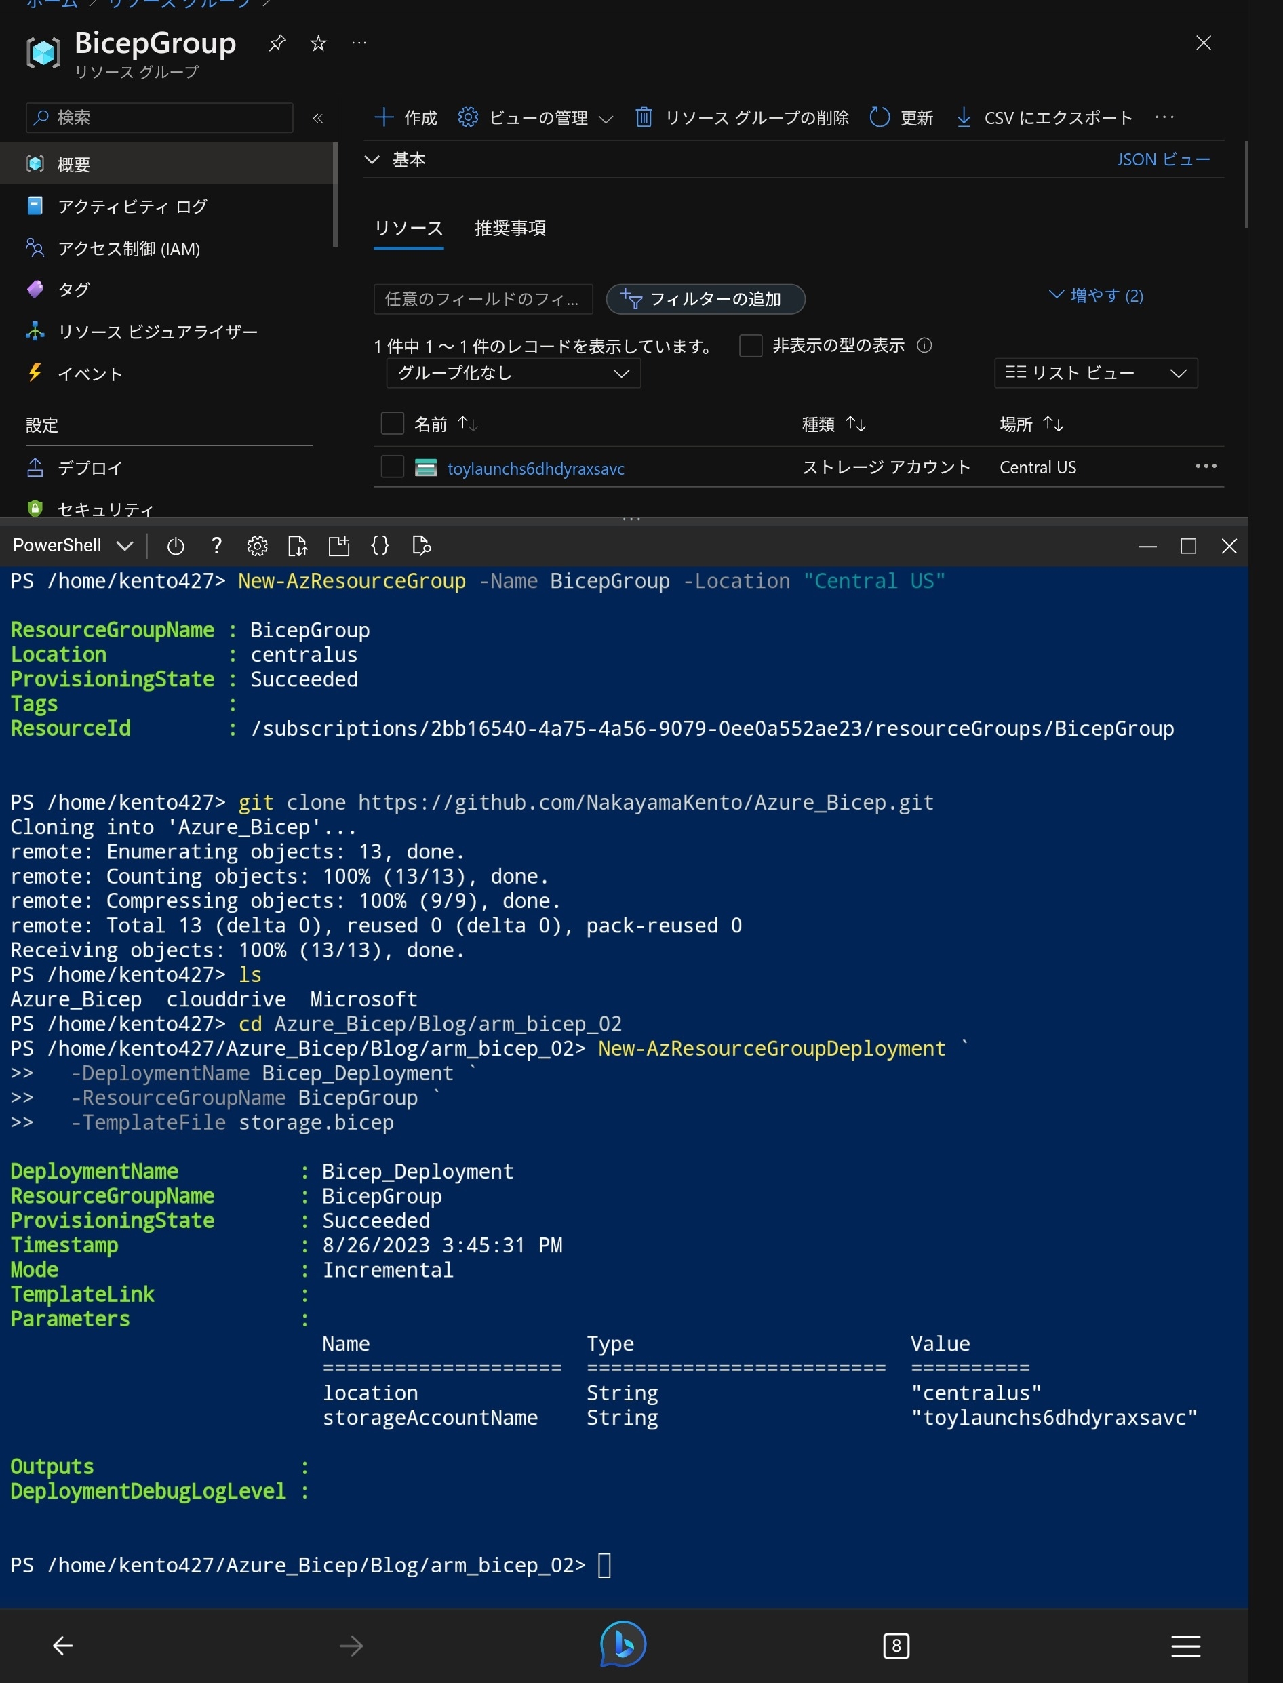Toggle 非表示の型の表示 checkbox
The height and width of the screenshot is (1683, 1283).
751,345
